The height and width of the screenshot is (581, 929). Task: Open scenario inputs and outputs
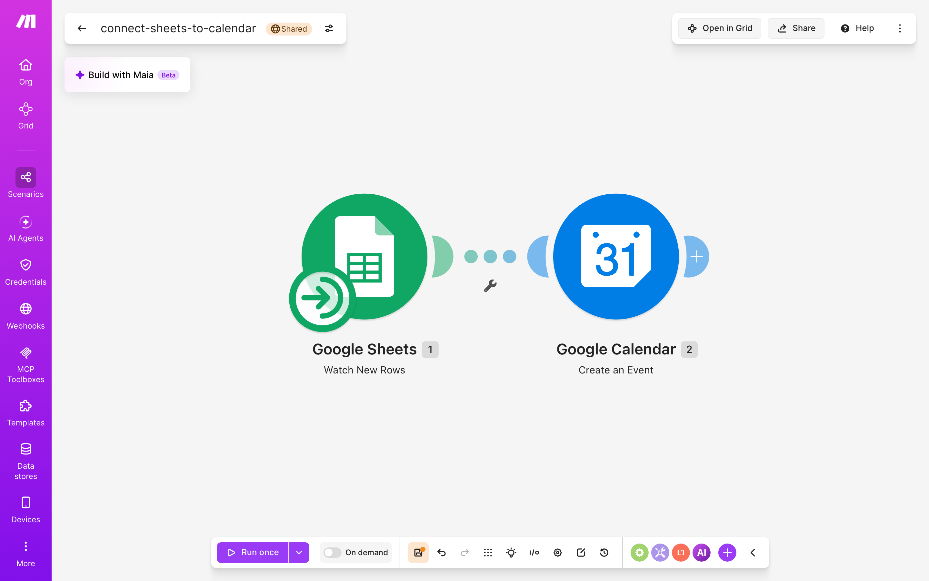[534, 553]
